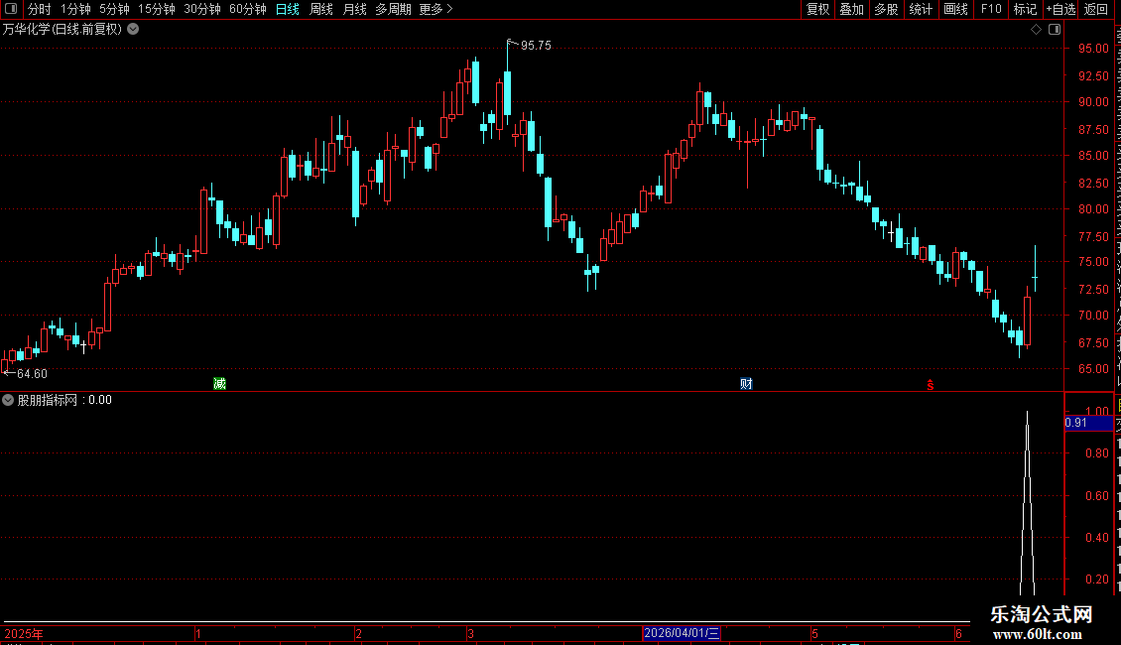Click the 2026/04/01/三 date label
This screenshot has height=645, width=1121.
pyautogui.click(x=682, y=633)
